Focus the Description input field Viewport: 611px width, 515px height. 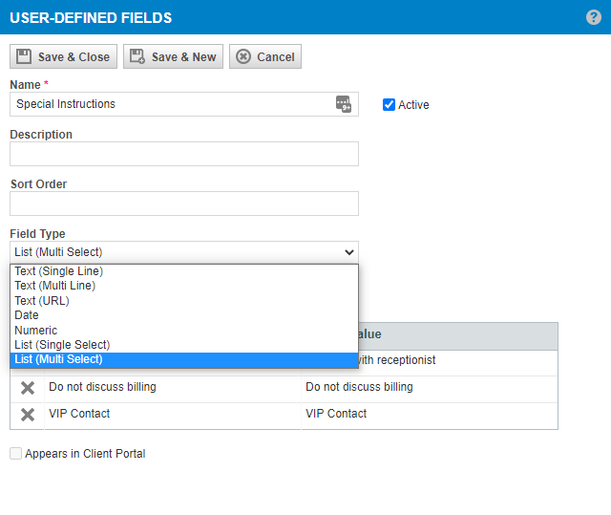click(184, 154)
